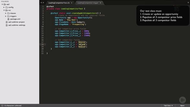The height and width of the screenshot is (107, 190).
Task: Open aa2.sublime-project file
Action: [17, 22]
